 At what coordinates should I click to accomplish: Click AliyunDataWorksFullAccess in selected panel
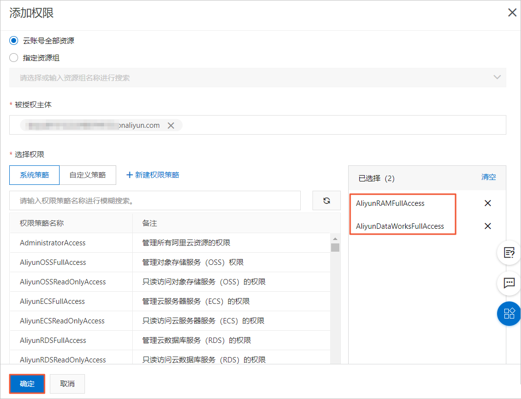pyautogui.click(x=400, y=226)
